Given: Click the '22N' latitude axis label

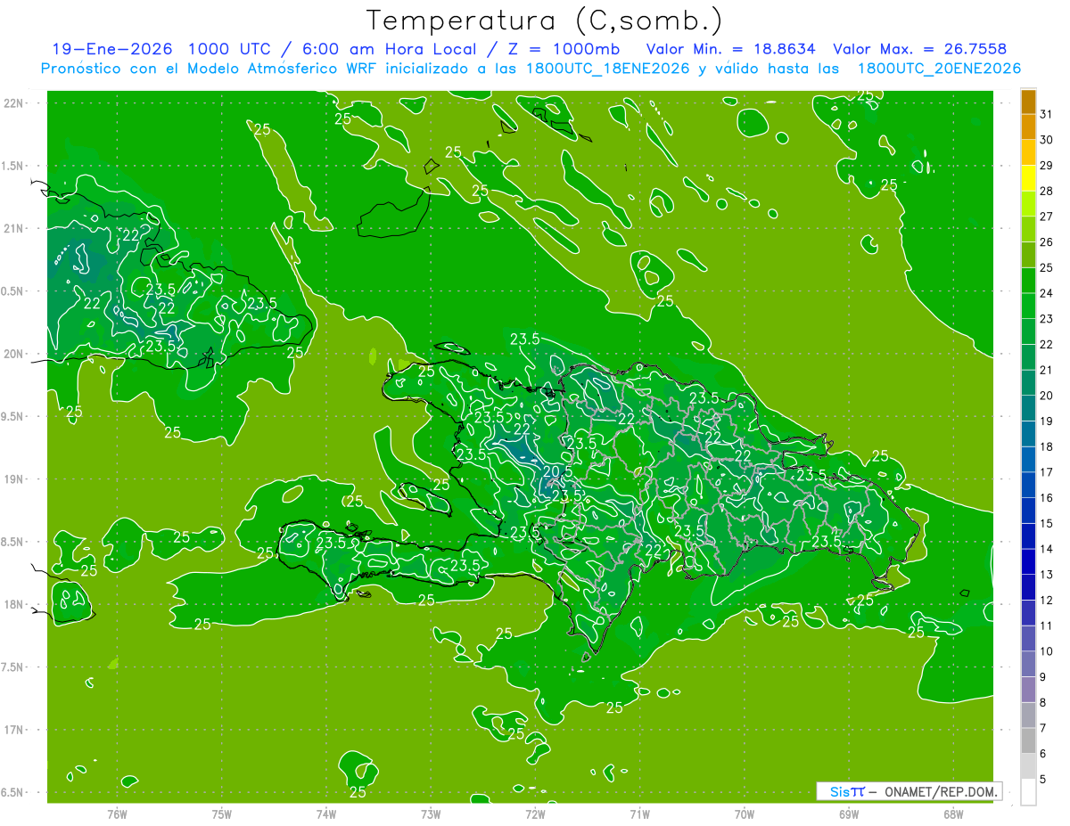Looking at the screenshot, I should (x=14, y=103).
